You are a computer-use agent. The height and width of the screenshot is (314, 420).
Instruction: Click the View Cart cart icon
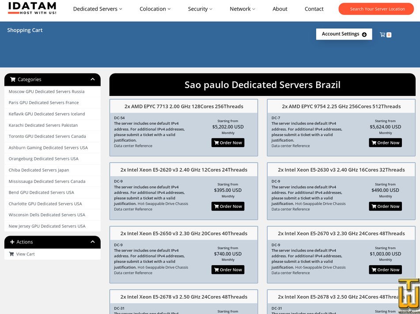(11, 254)
